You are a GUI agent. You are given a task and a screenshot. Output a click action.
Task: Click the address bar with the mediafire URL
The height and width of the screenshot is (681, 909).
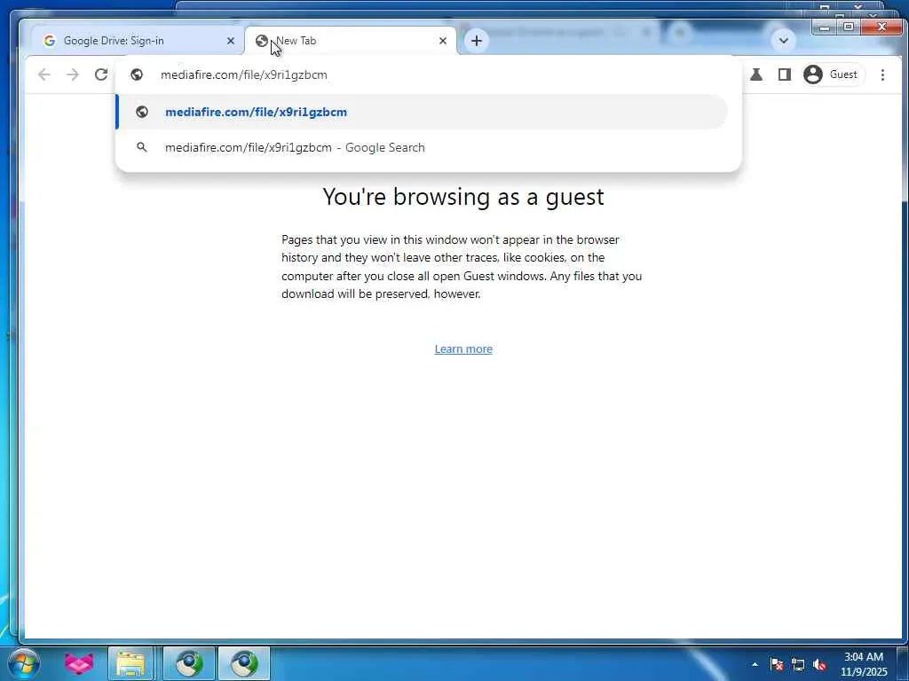(429, 74)
